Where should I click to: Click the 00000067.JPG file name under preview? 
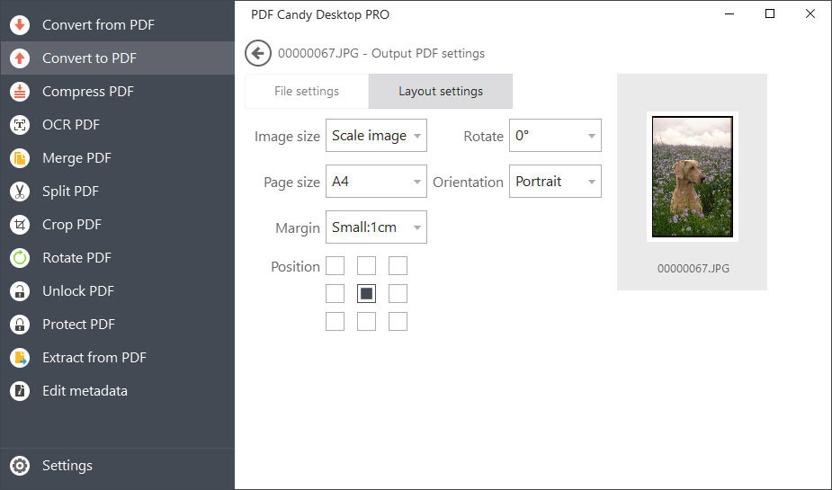coord(693,268)
